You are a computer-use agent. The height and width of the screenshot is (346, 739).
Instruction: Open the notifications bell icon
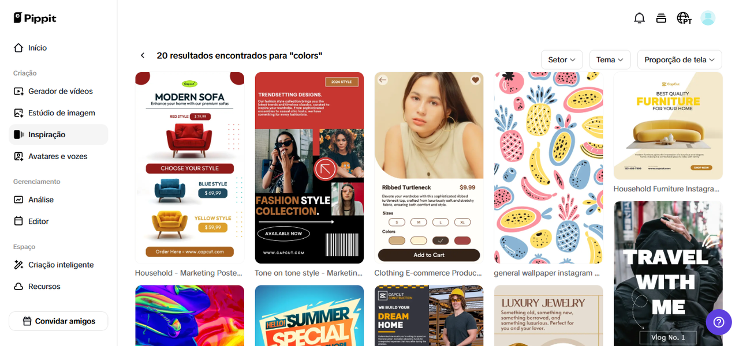[639, 18]
